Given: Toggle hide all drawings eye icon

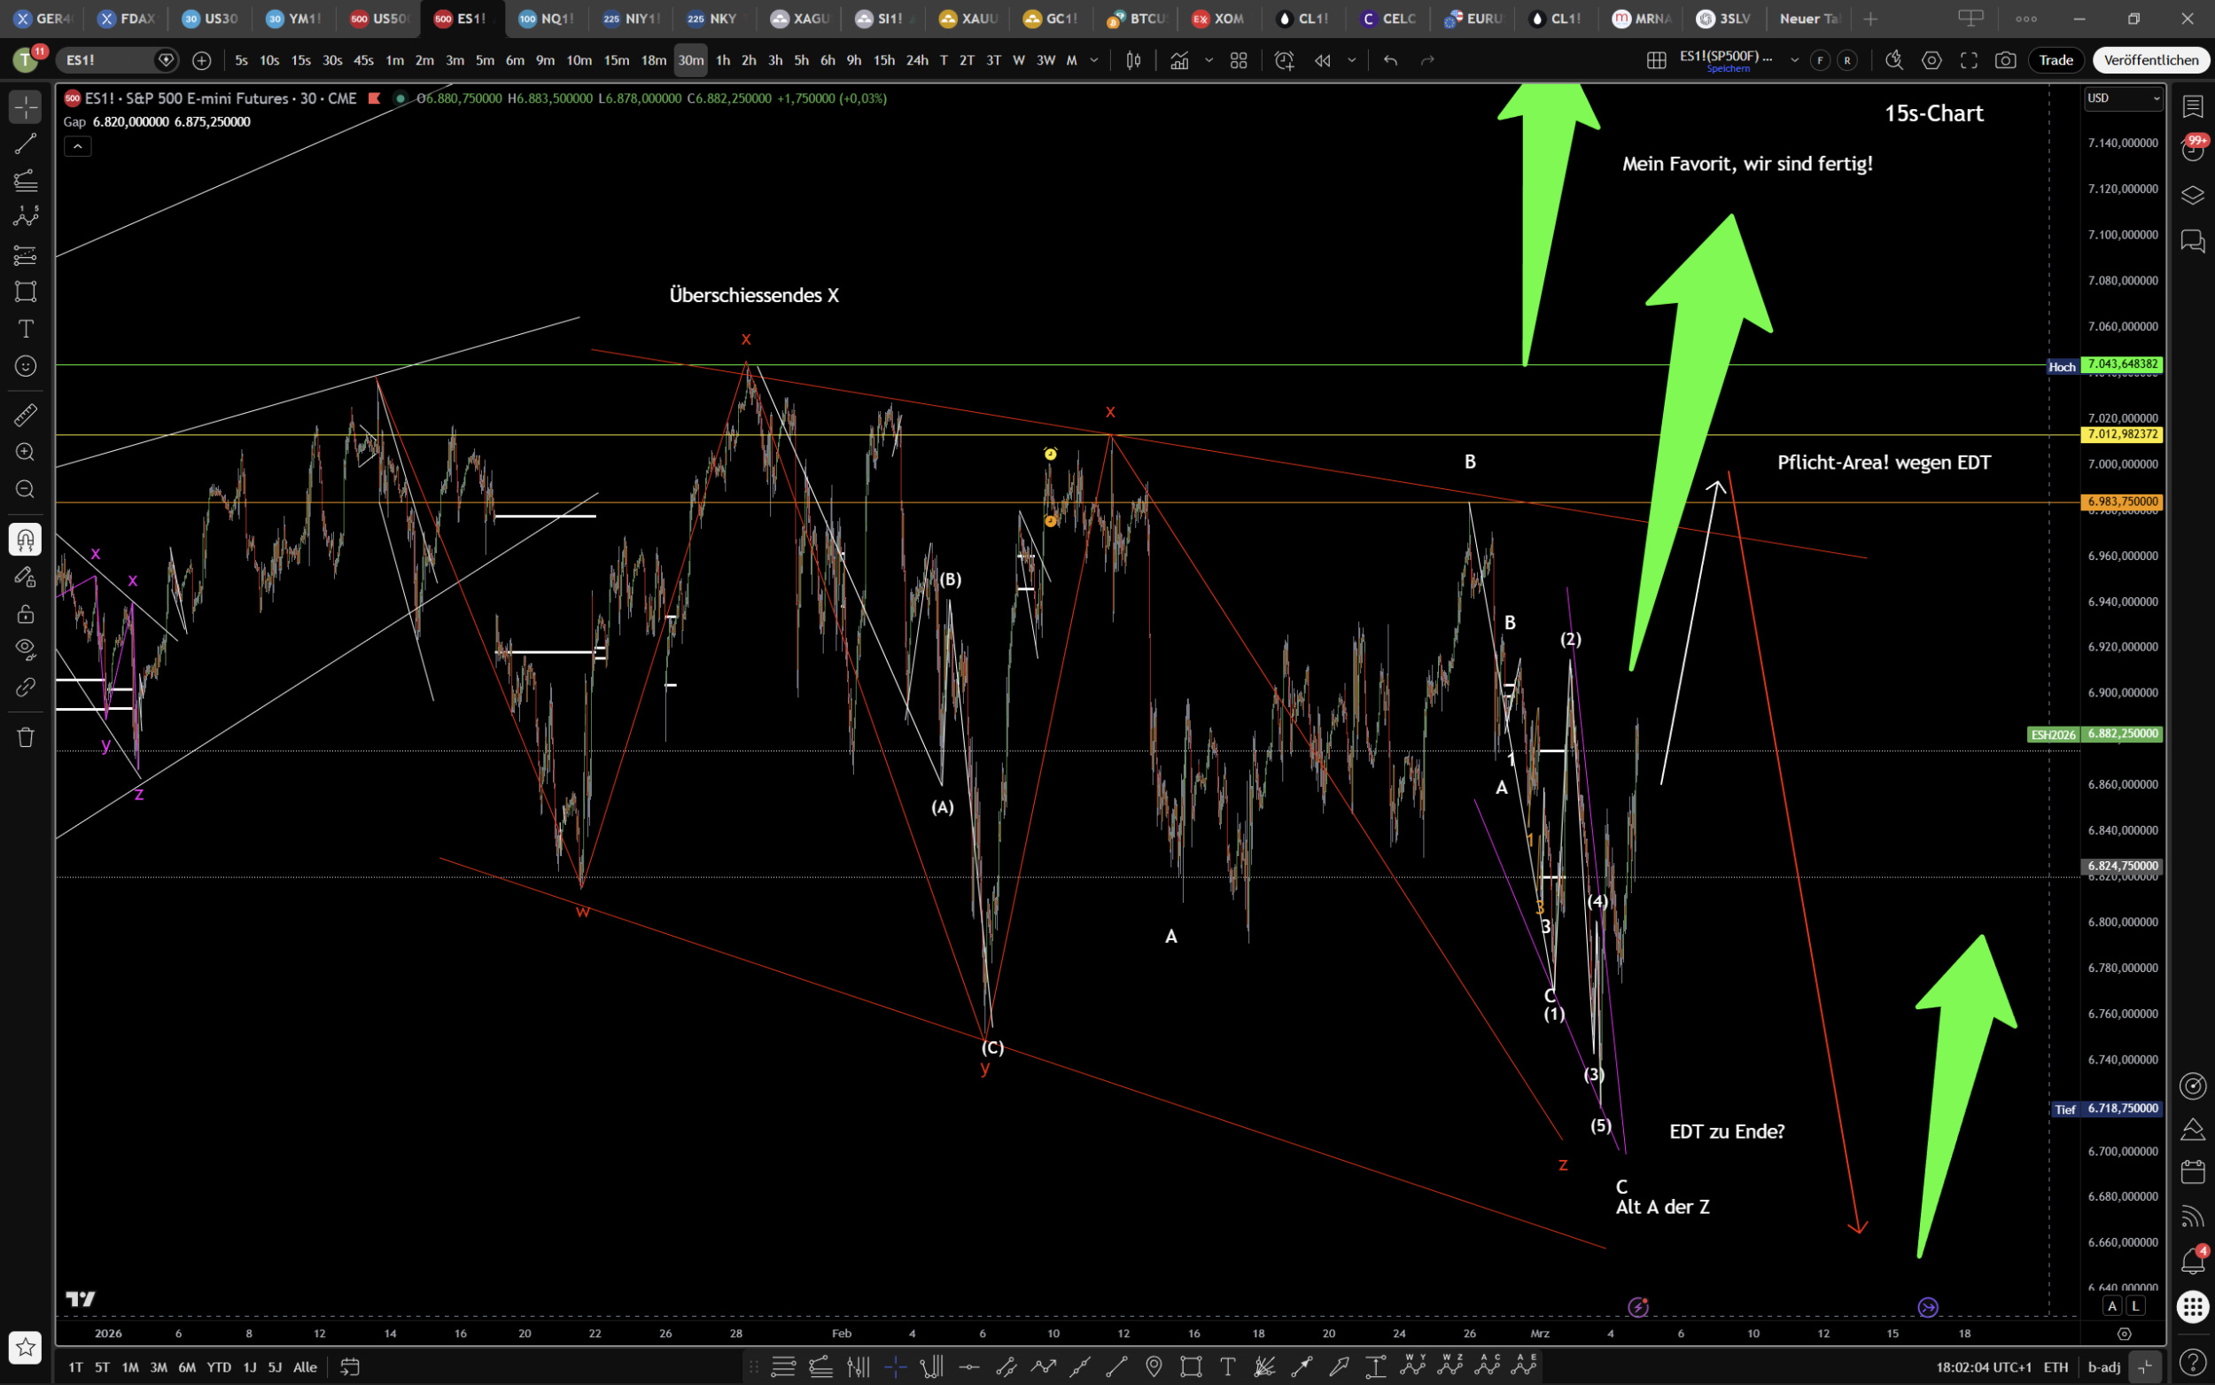Looking at the screenshot, I should pos(26,649).
